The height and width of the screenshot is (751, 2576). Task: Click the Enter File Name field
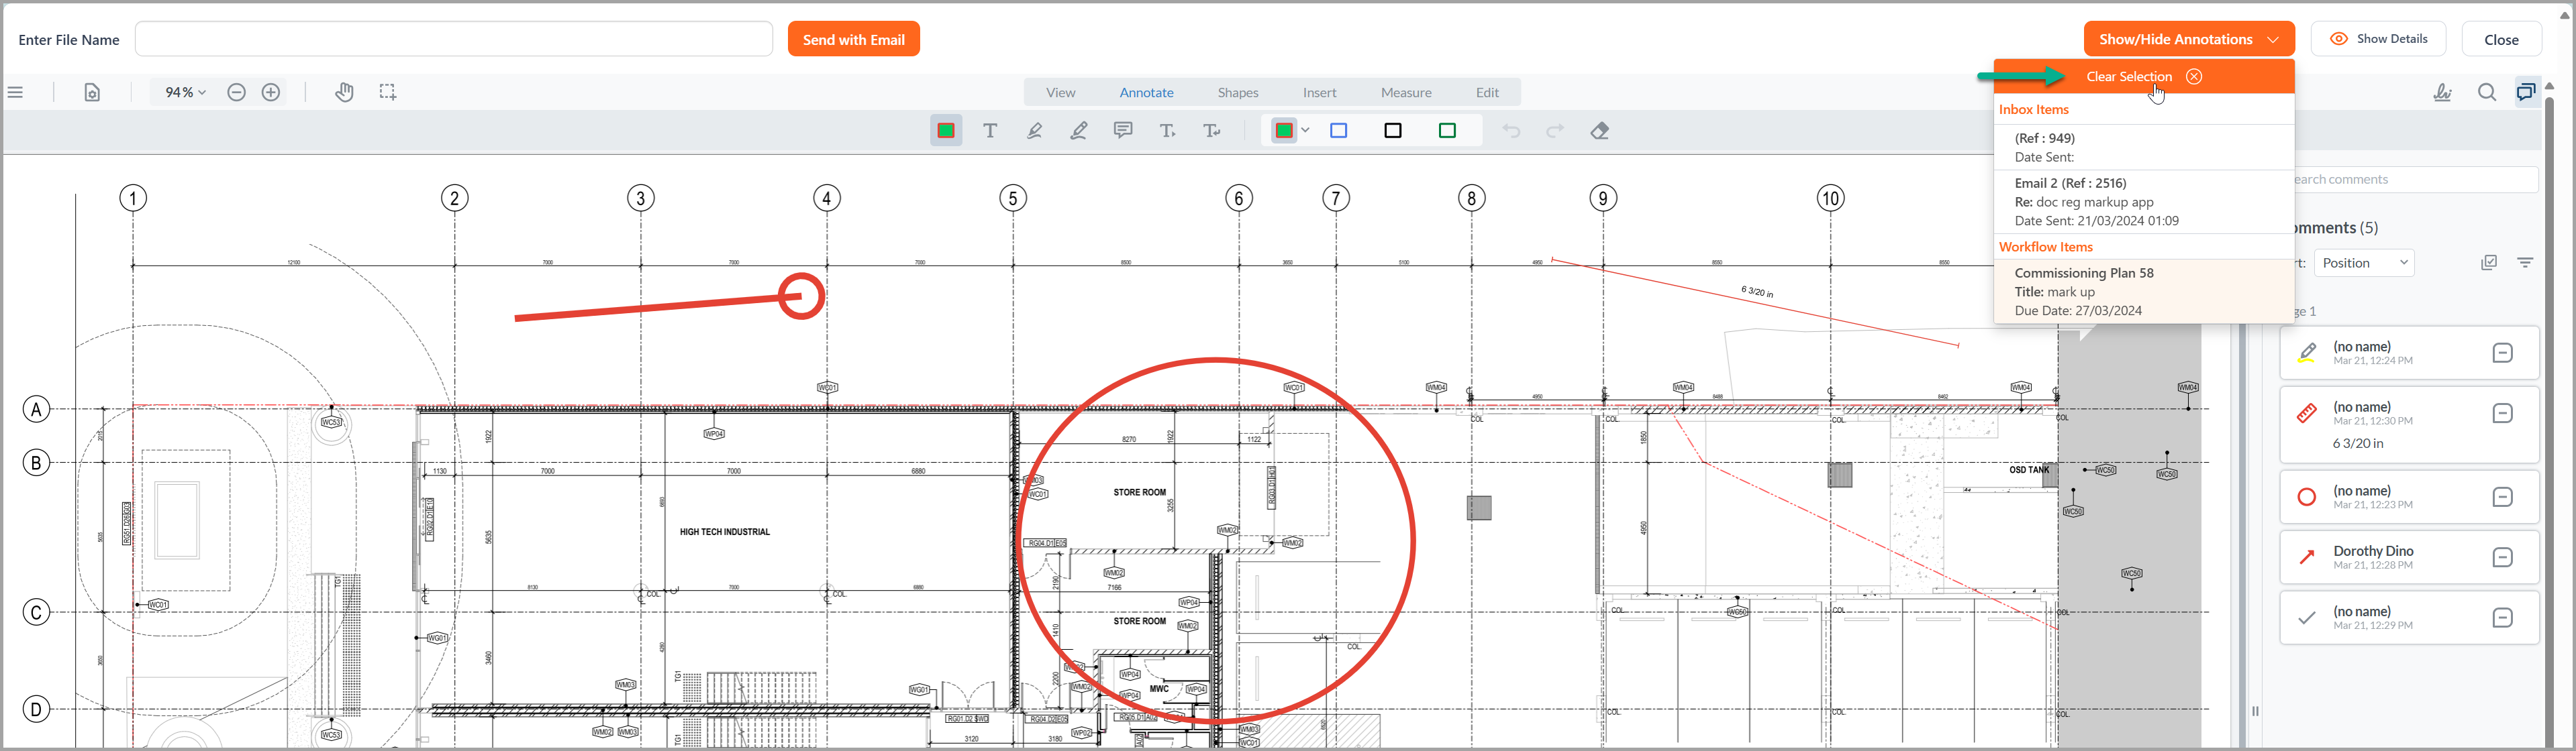(453, 40)
